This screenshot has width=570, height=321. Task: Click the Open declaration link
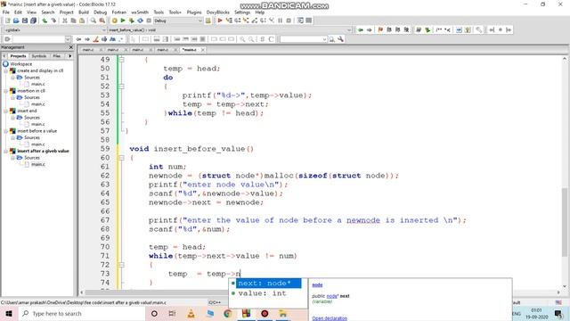(x=330, y=318)
